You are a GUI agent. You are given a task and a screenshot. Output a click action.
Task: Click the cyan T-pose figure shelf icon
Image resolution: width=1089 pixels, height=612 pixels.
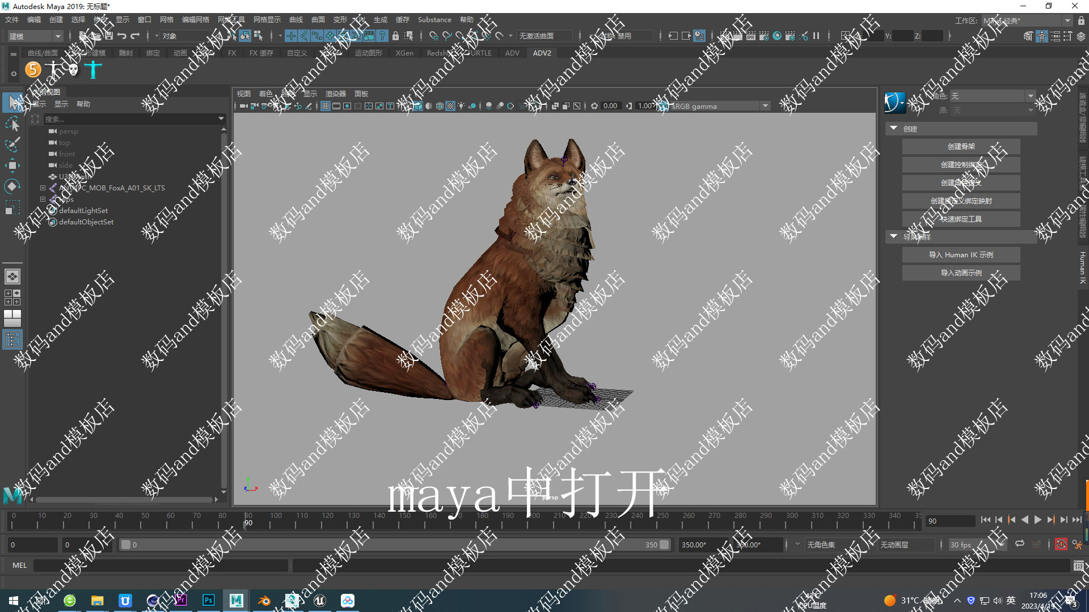[x=93, y=70]
